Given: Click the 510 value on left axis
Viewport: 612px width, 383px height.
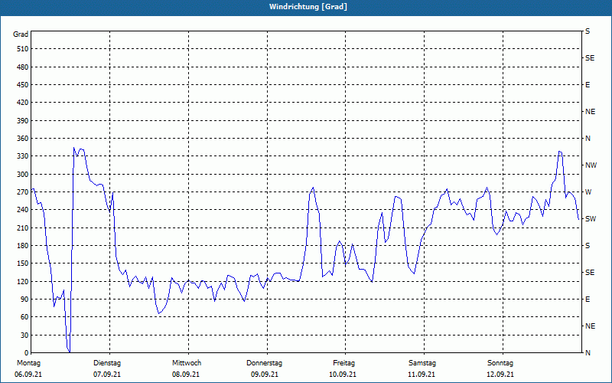Looking at the screenshot, I should tap(23, 49).
